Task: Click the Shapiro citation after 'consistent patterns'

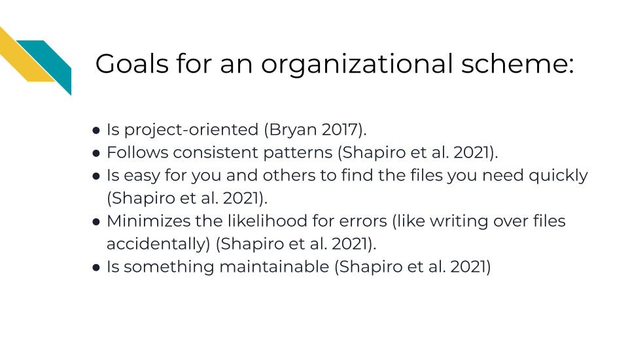Action: pyautogui.click(x=418, y=152)
